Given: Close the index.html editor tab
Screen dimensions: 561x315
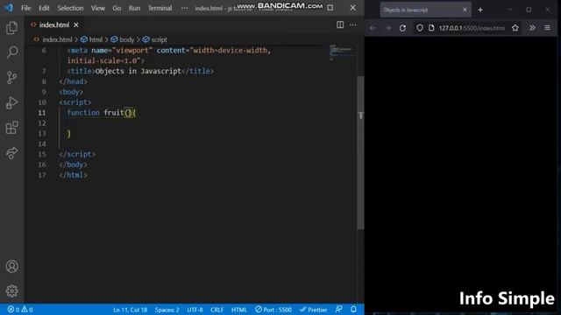Looking at the screenshot, I should [76, 25].
